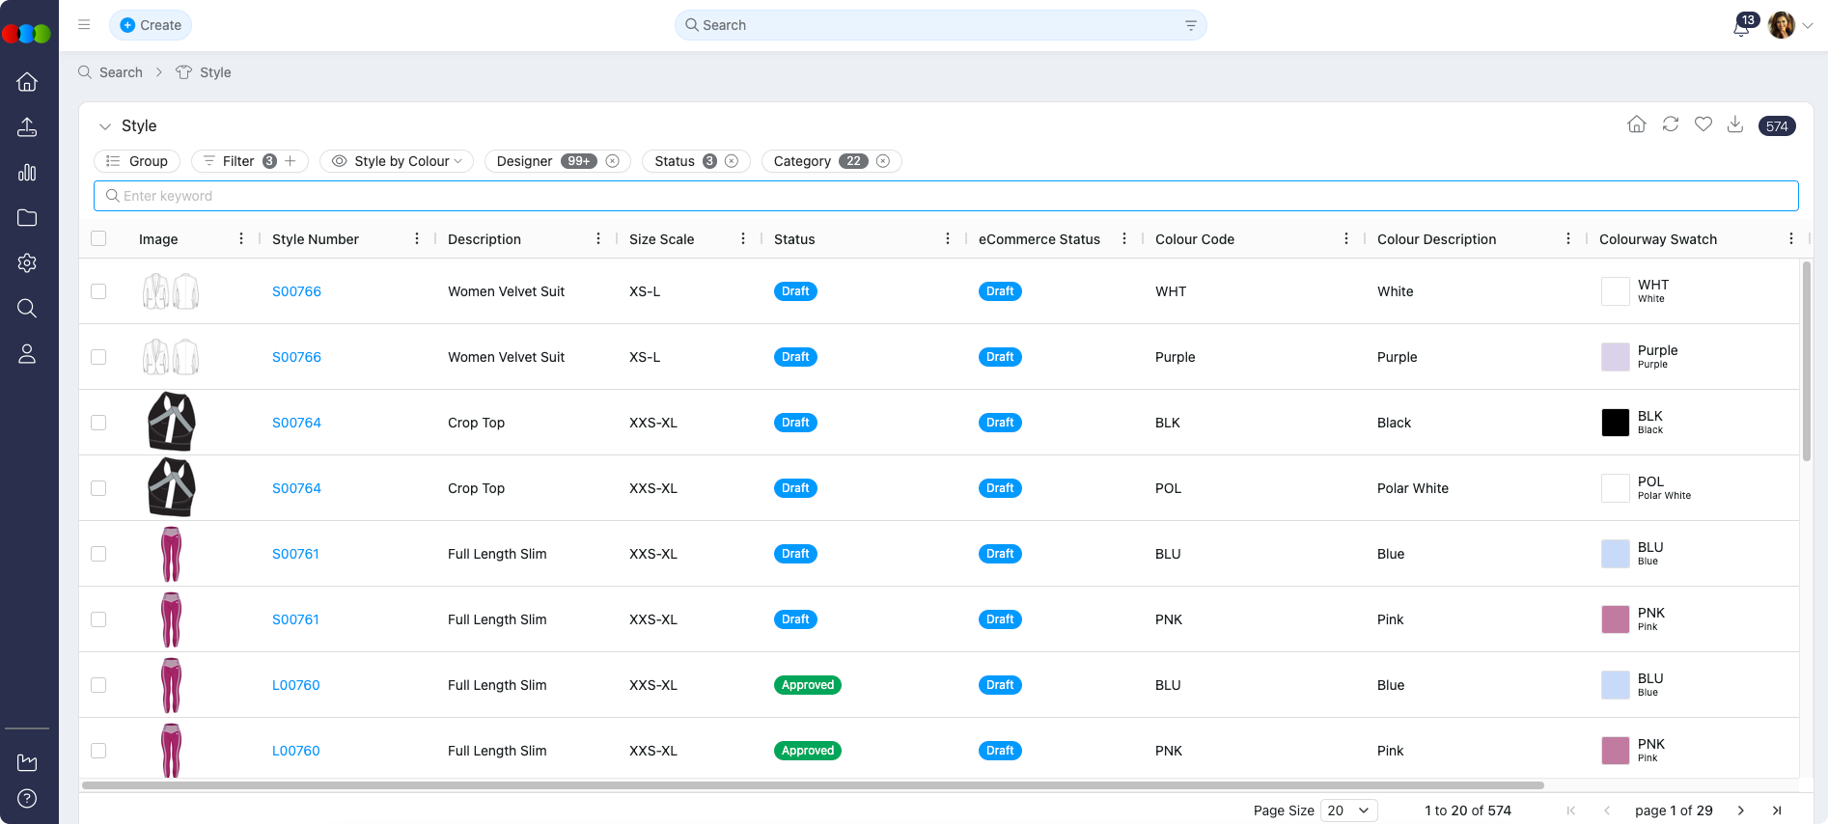Screen dimensions: 1828x824
Task: Click the notifications bell icon
Action: [x=1741, y=27]
